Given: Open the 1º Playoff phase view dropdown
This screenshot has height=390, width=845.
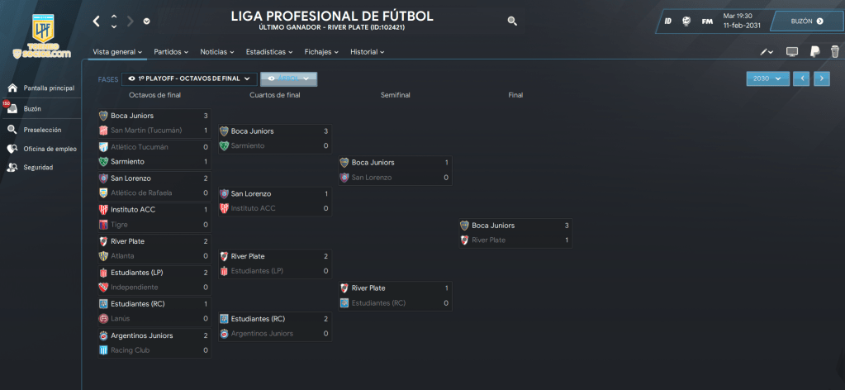Looking at the screenshot, I should pos(188,78).
